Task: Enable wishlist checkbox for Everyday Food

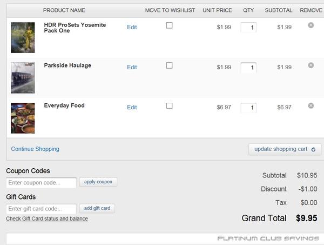Action: pos(169,105)
